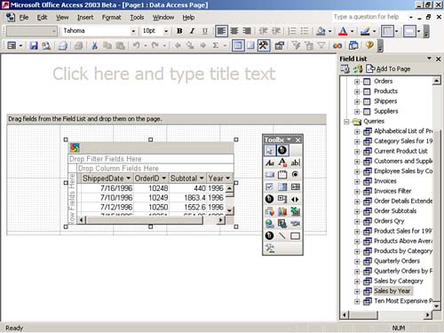Viewport: 444px width, 333px height.
Task: Open the Help icon
Action: [369, 45]
